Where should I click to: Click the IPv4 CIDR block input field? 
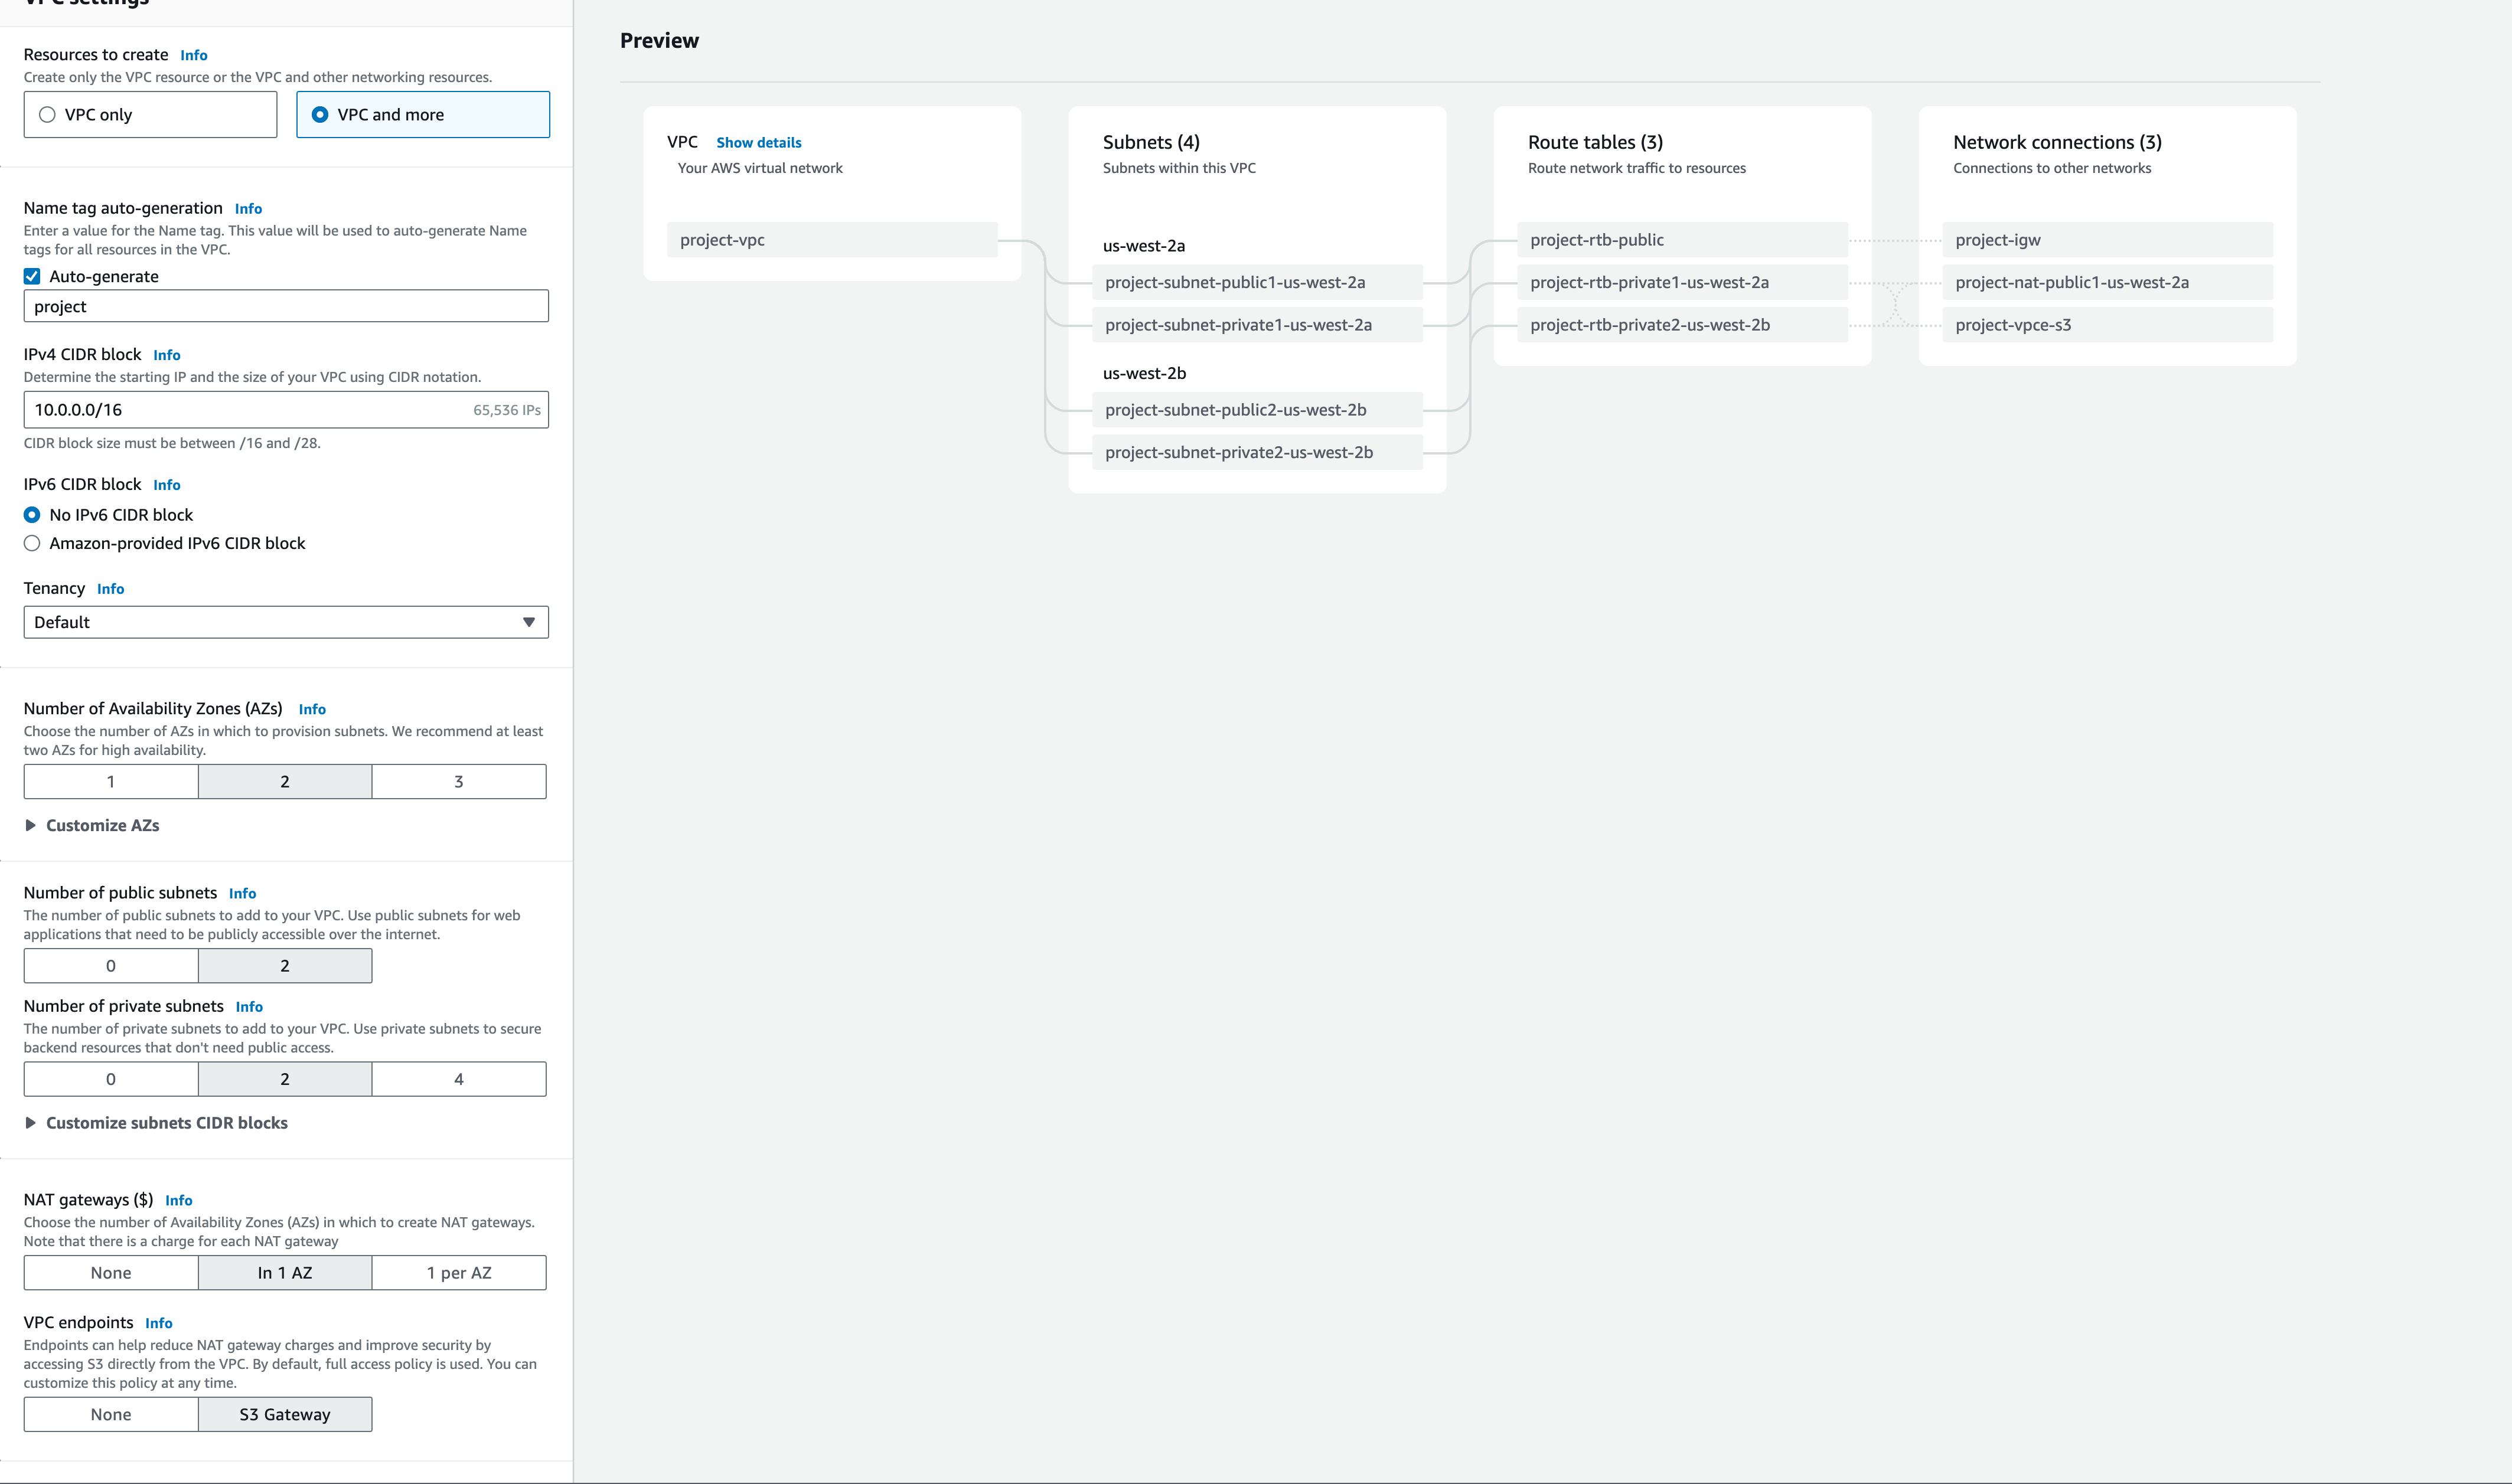tap(250, 410)
